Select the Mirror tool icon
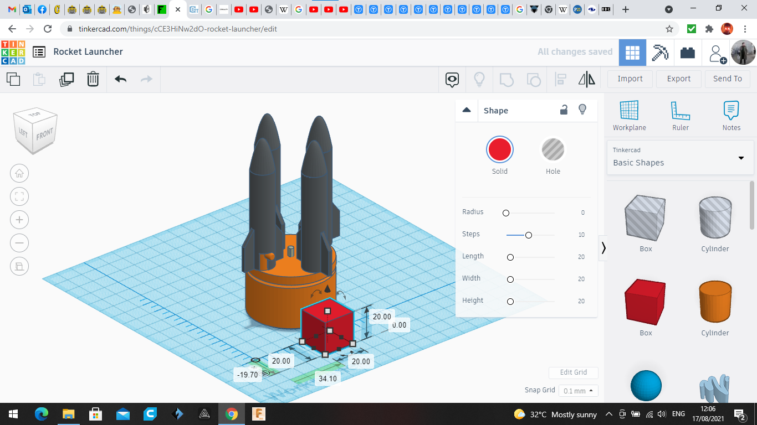Screen dimensions: 757x425 586,79
